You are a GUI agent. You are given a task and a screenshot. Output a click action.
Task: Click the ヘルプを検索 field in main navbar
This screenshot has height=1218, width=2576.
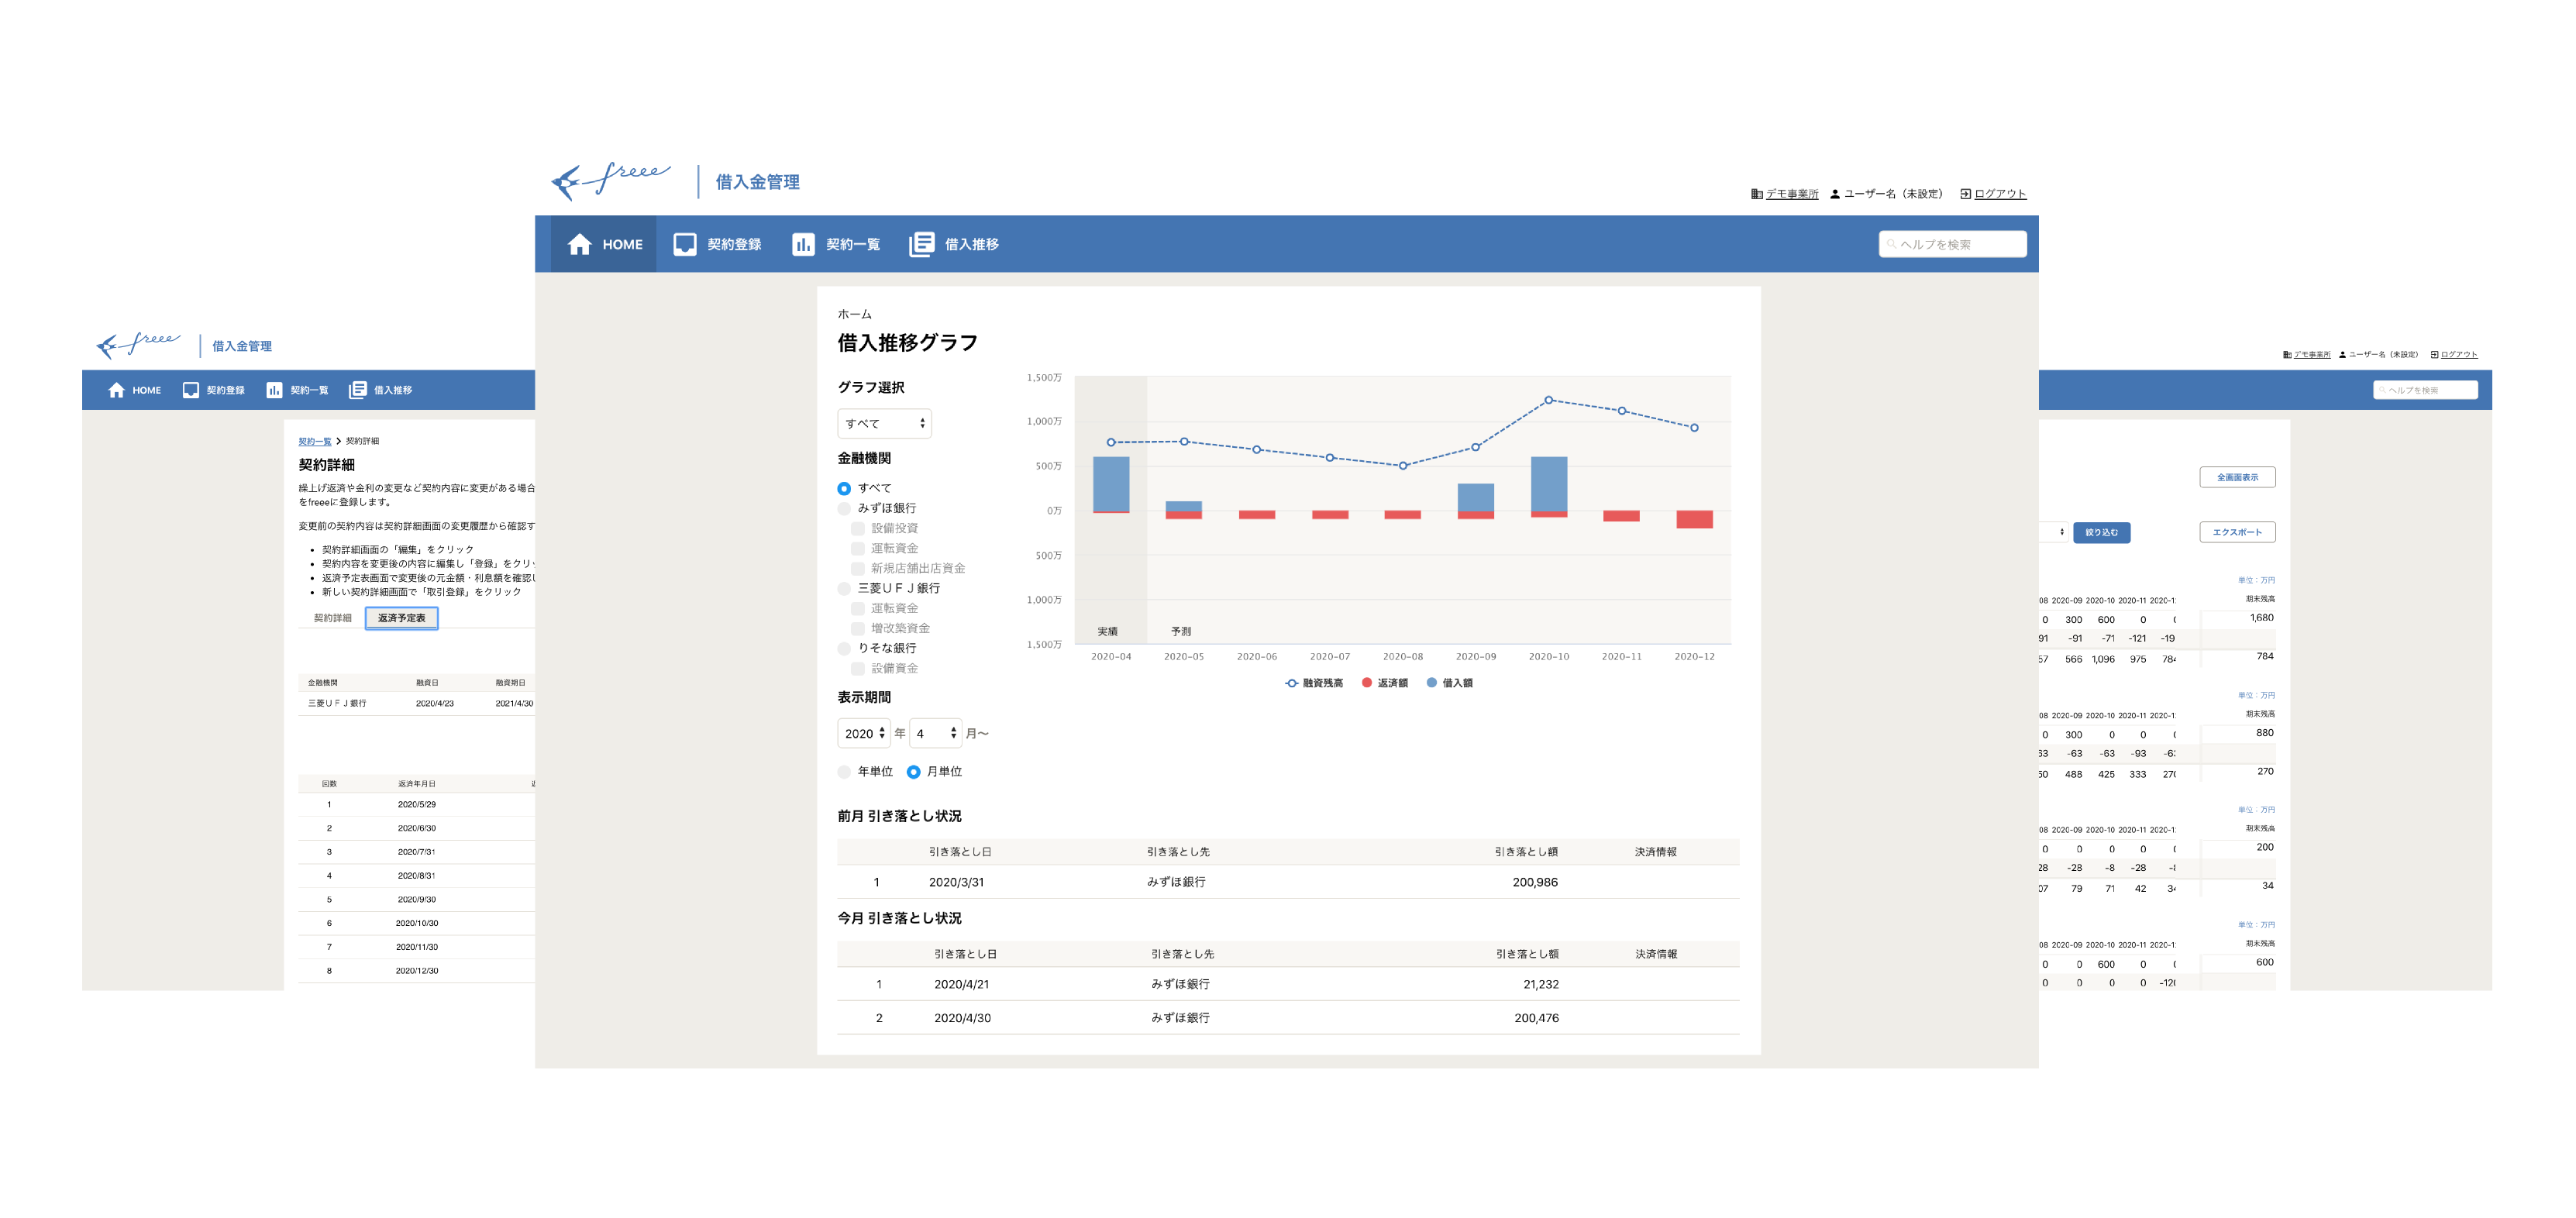tap(1953, 244)
